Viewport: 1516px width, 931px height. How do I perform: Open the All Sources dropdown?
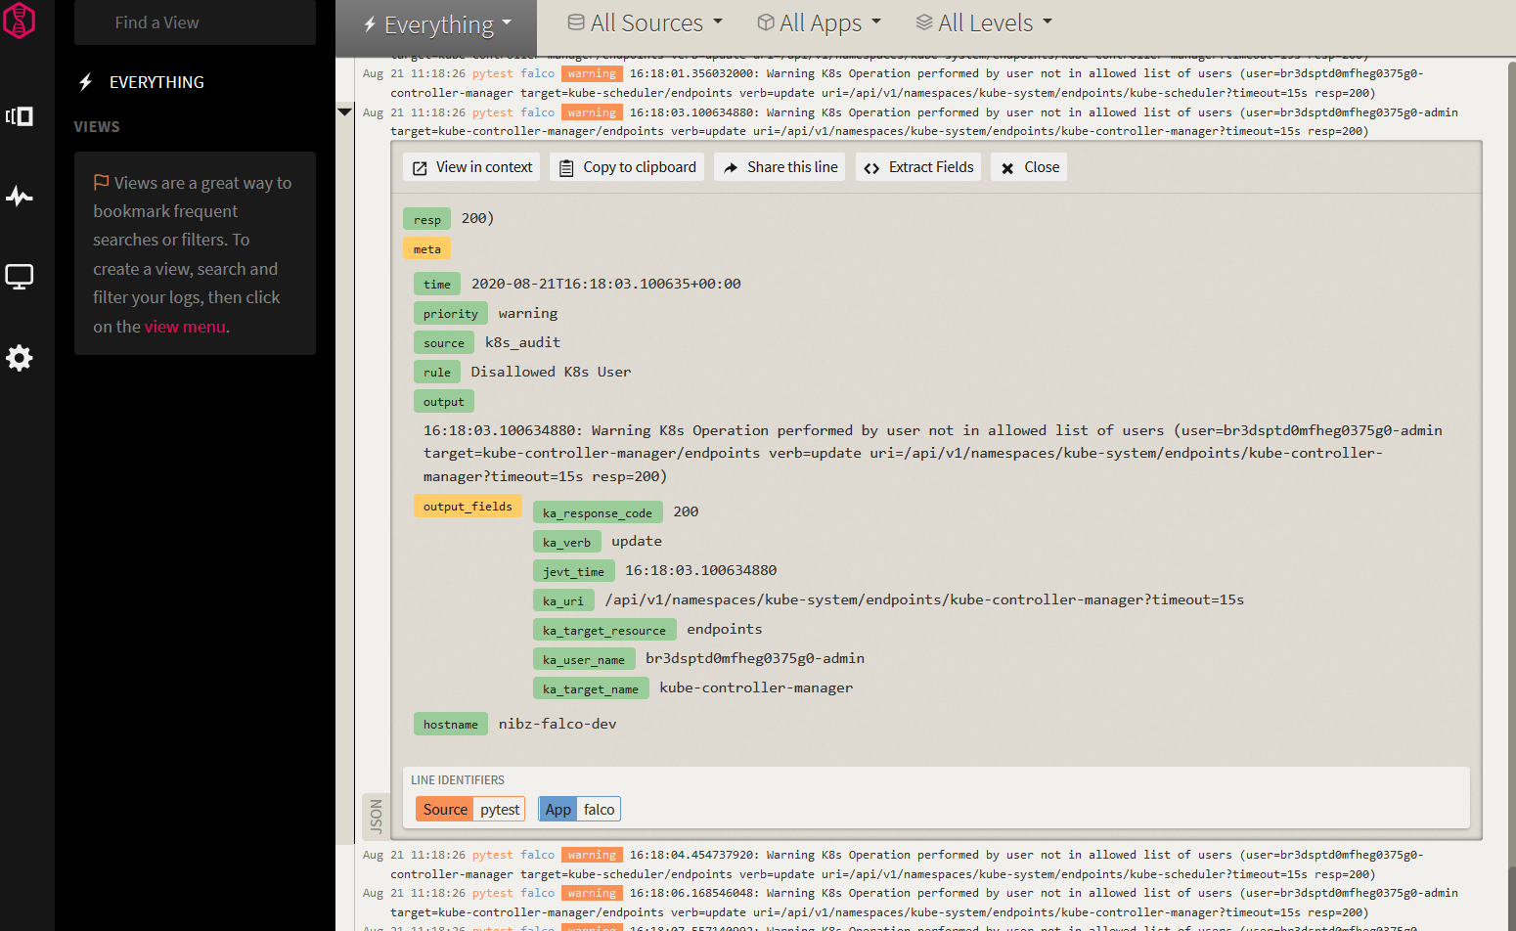click(x=644, y=22)
